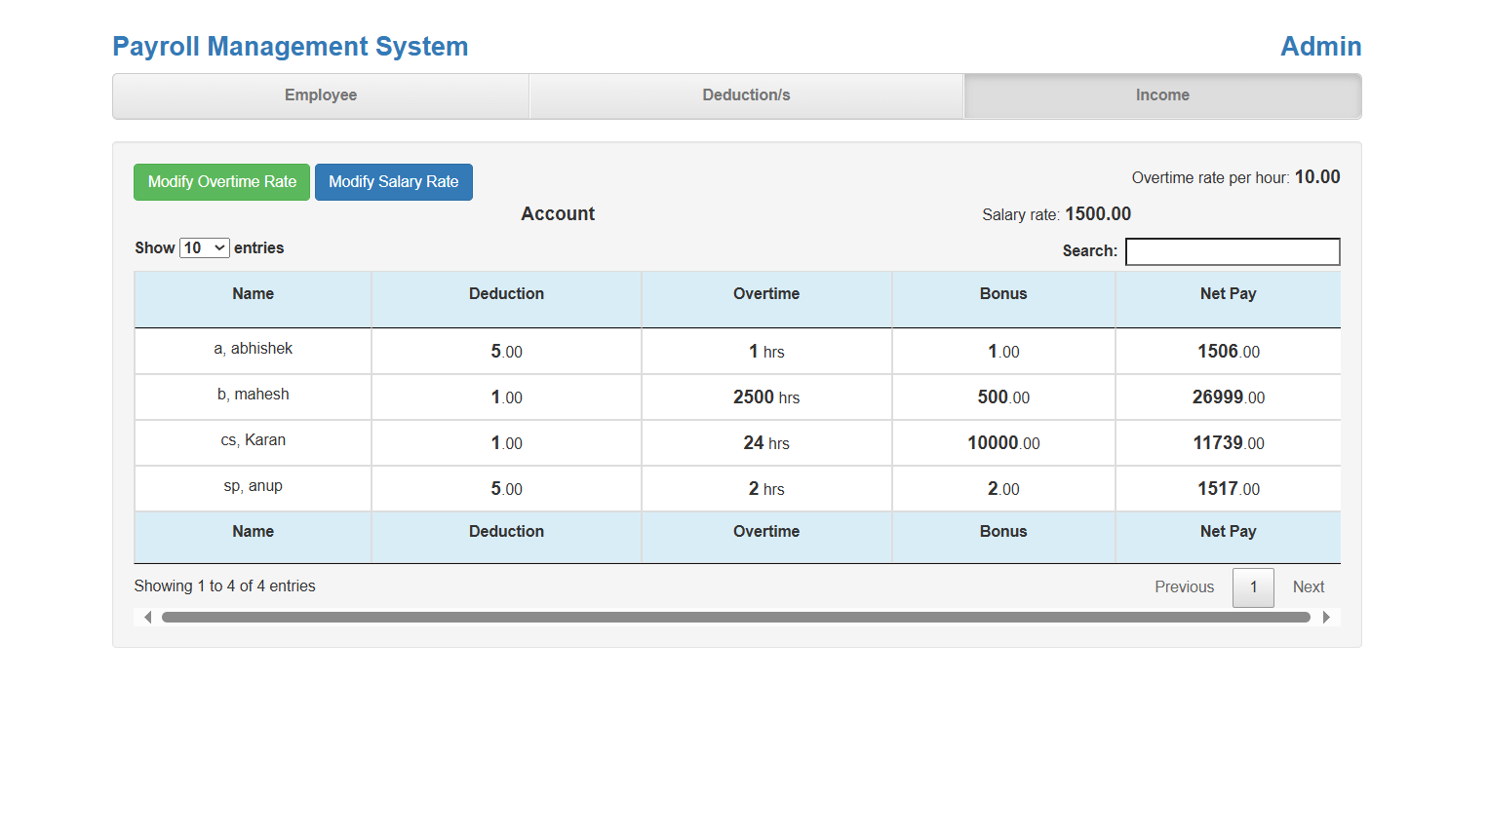
Task: Sort the table by Net Pay column
Action: [1228, 293]
